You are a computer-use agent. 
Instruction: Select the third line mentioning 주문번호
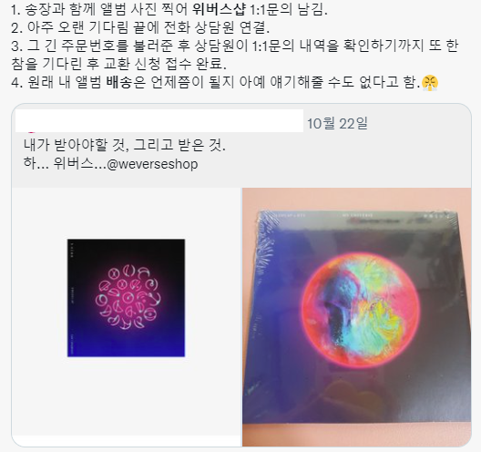point(235,46)
